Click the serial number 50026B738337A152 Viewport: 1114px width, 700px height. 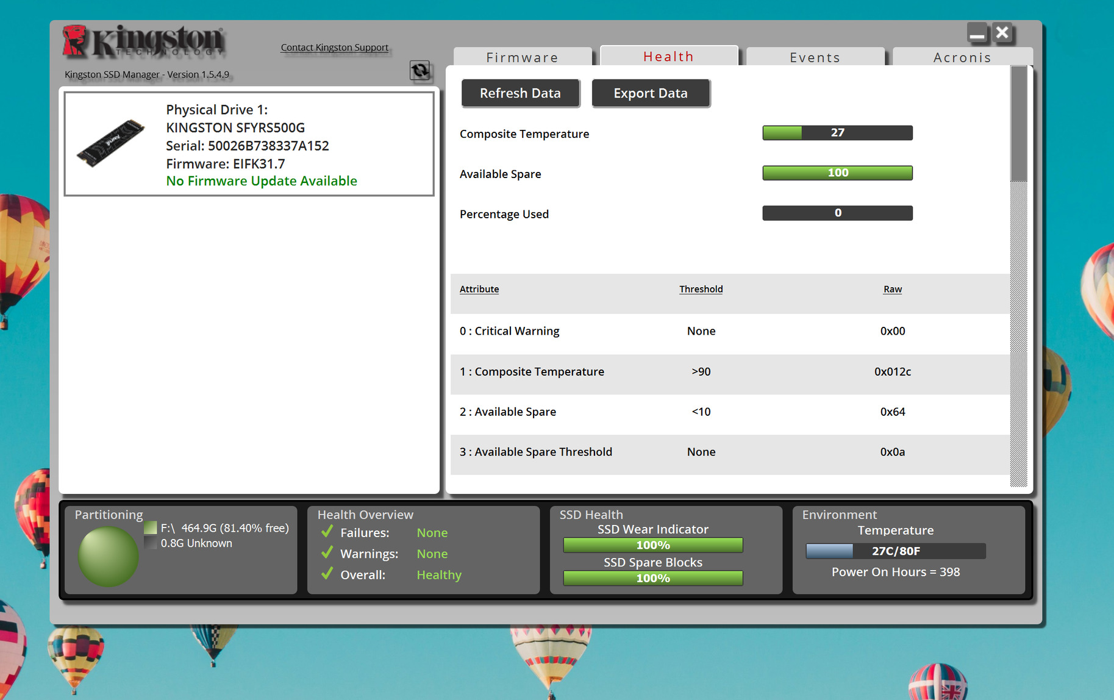[268, 146]
